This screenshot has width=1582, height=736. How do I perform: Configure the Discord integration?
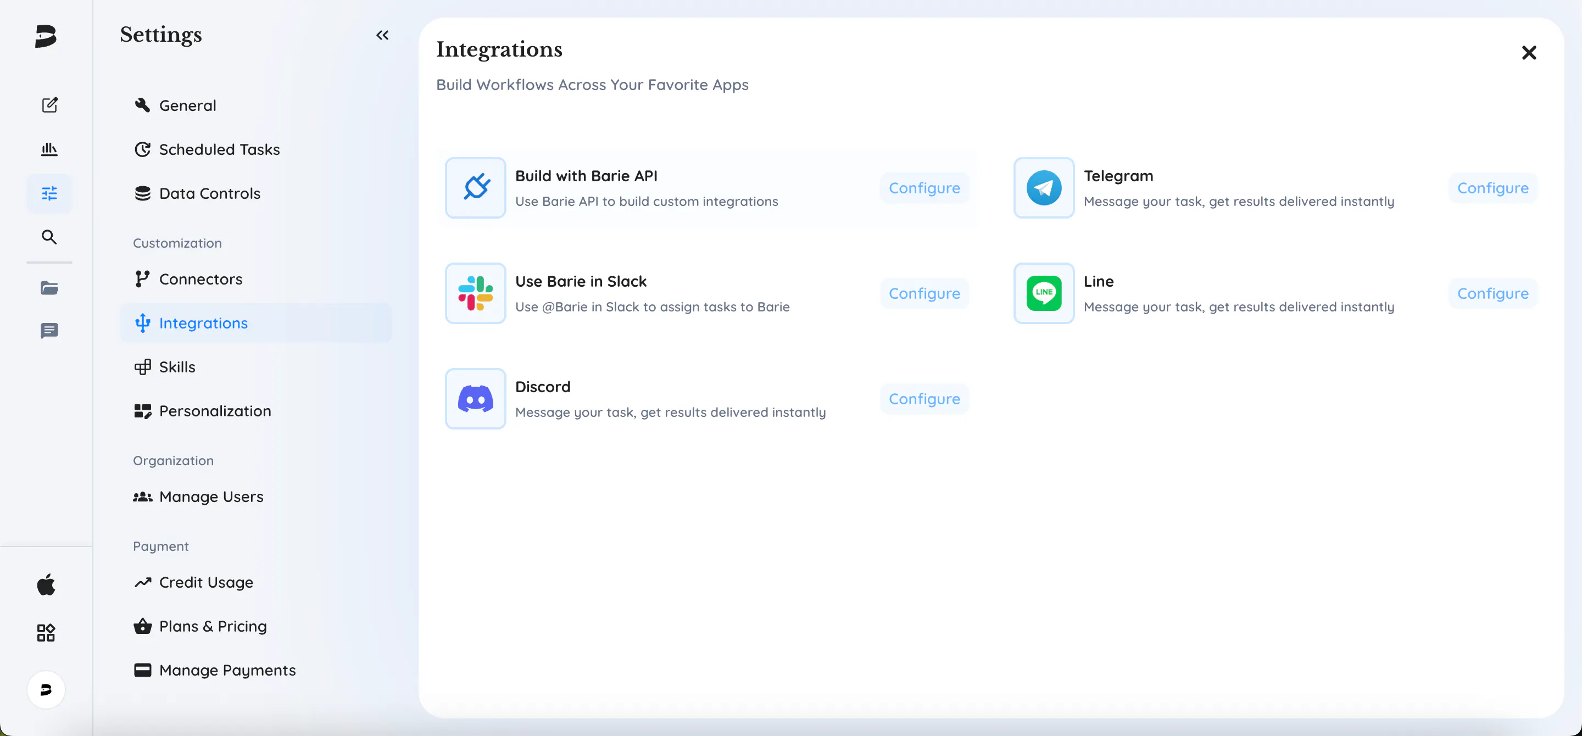[x=924, y=399]
